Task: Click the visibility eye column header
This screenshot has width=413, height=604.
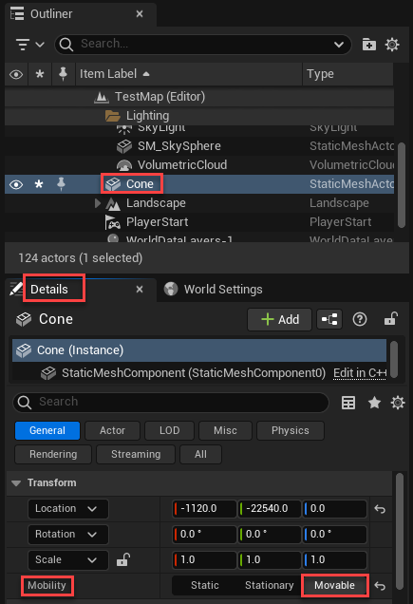Action: 16,74
